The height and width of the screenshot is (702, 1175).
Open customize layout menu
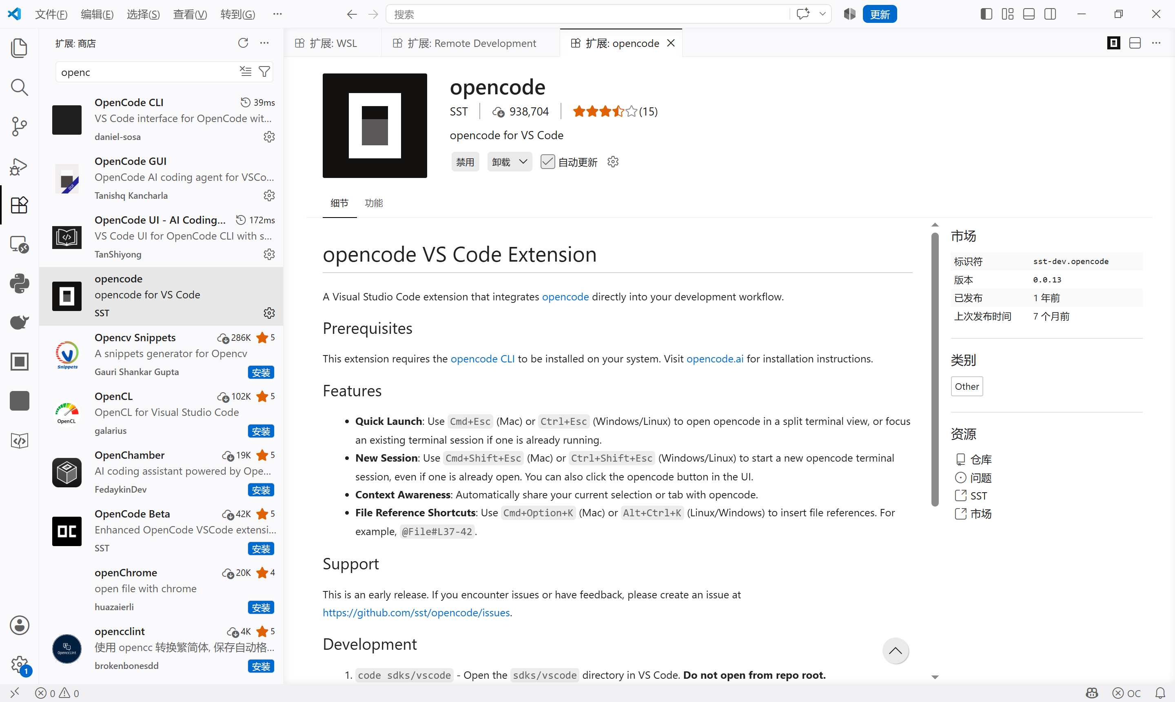[x=1008, y=14]
